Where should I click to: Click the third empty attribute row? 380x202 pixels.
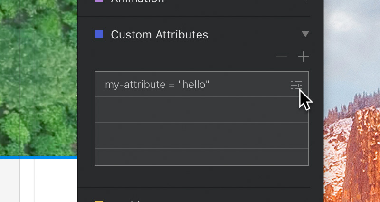pyautogui.click(x=202, y=135)
